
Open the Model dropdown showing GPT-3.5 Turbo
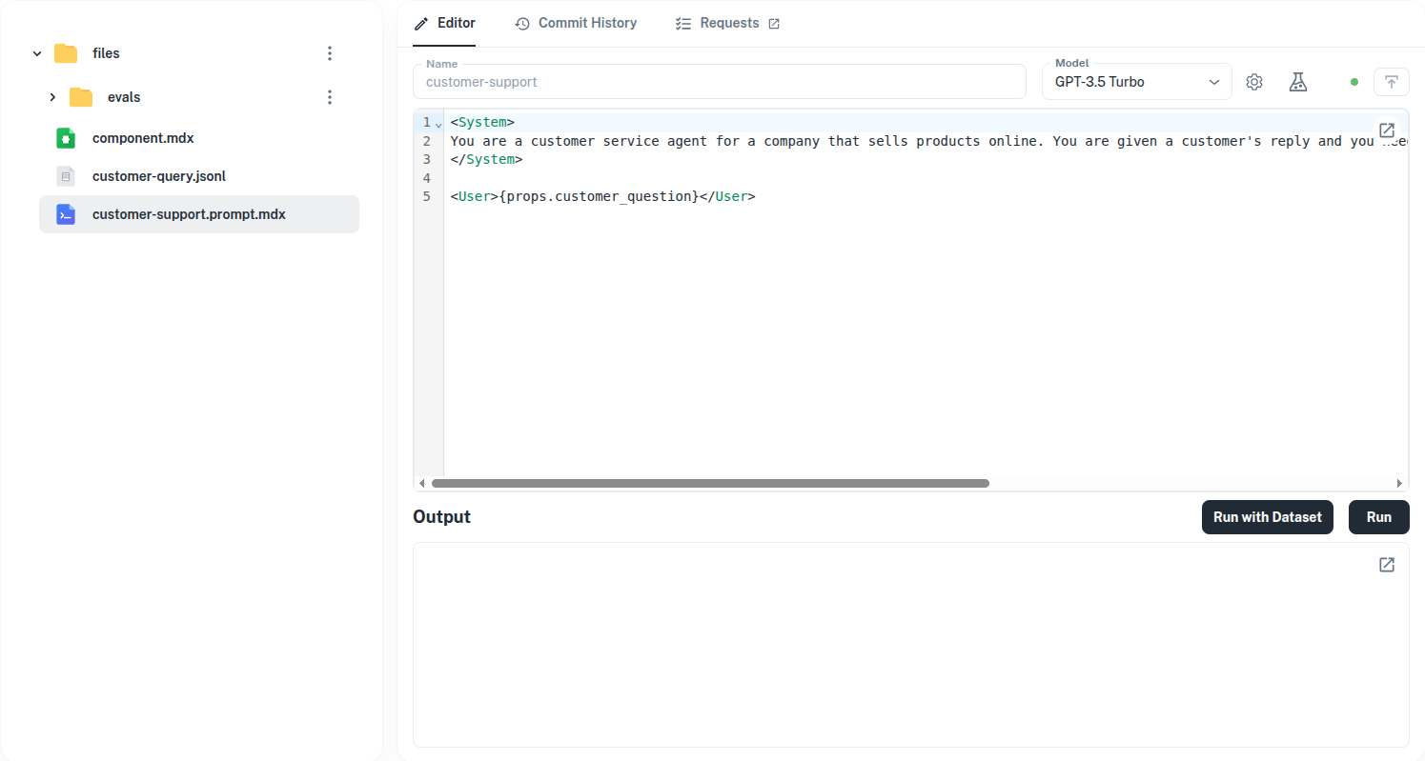click(1137, 82)
